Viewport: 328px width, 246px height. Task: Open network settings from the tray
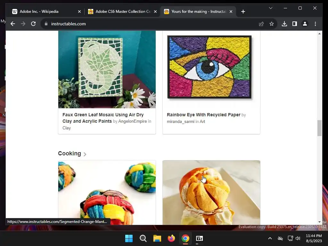[290, 238]
